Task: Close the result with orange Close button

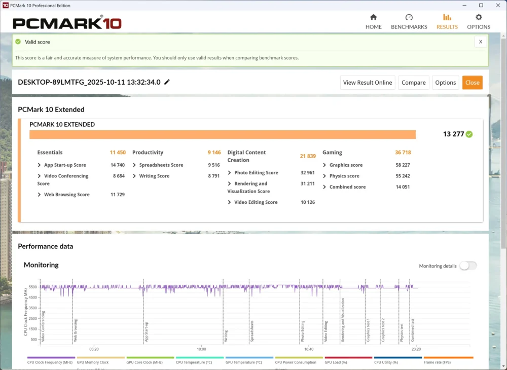Action: click(x=472, y=83)
